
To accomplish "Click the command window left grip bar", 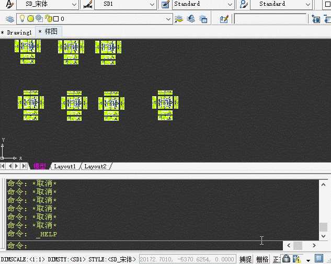I will 3,214.
